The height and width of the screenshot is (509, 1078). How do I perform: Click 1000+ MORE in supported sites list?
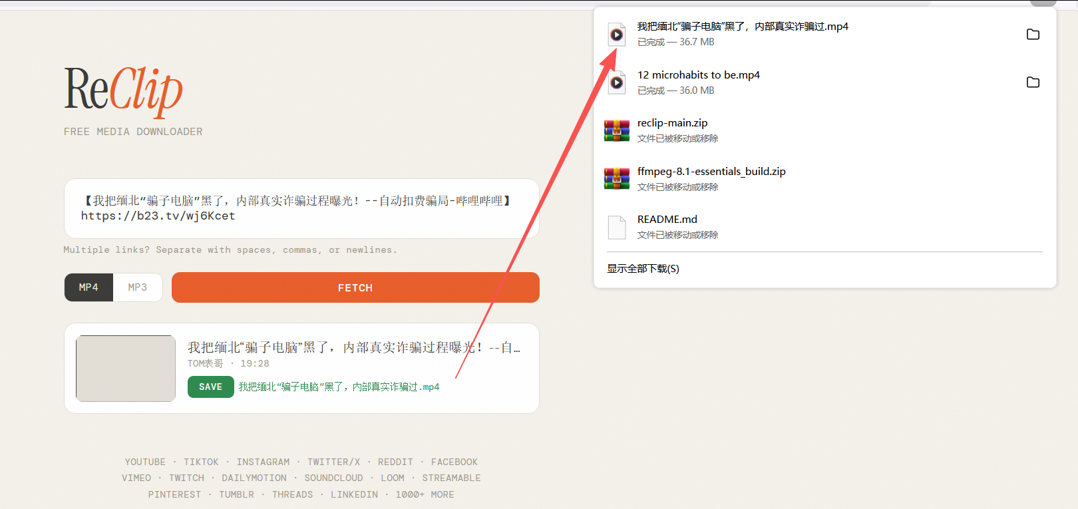coord(425,494)
